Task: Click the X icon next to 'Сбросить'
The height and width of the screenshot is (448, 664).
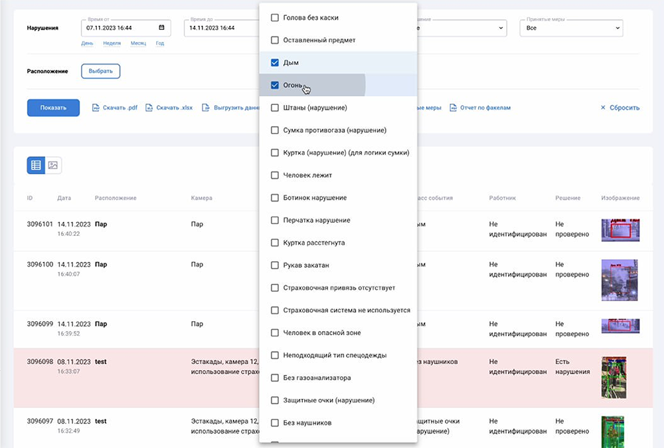Action: tap(603, 107)
